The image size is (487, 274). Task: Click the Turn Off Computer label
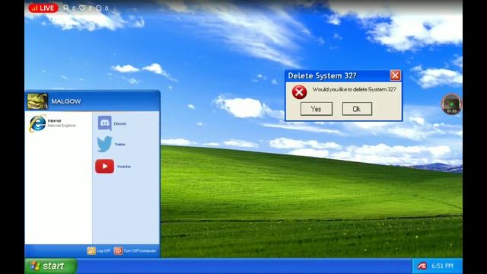point(140,250)
